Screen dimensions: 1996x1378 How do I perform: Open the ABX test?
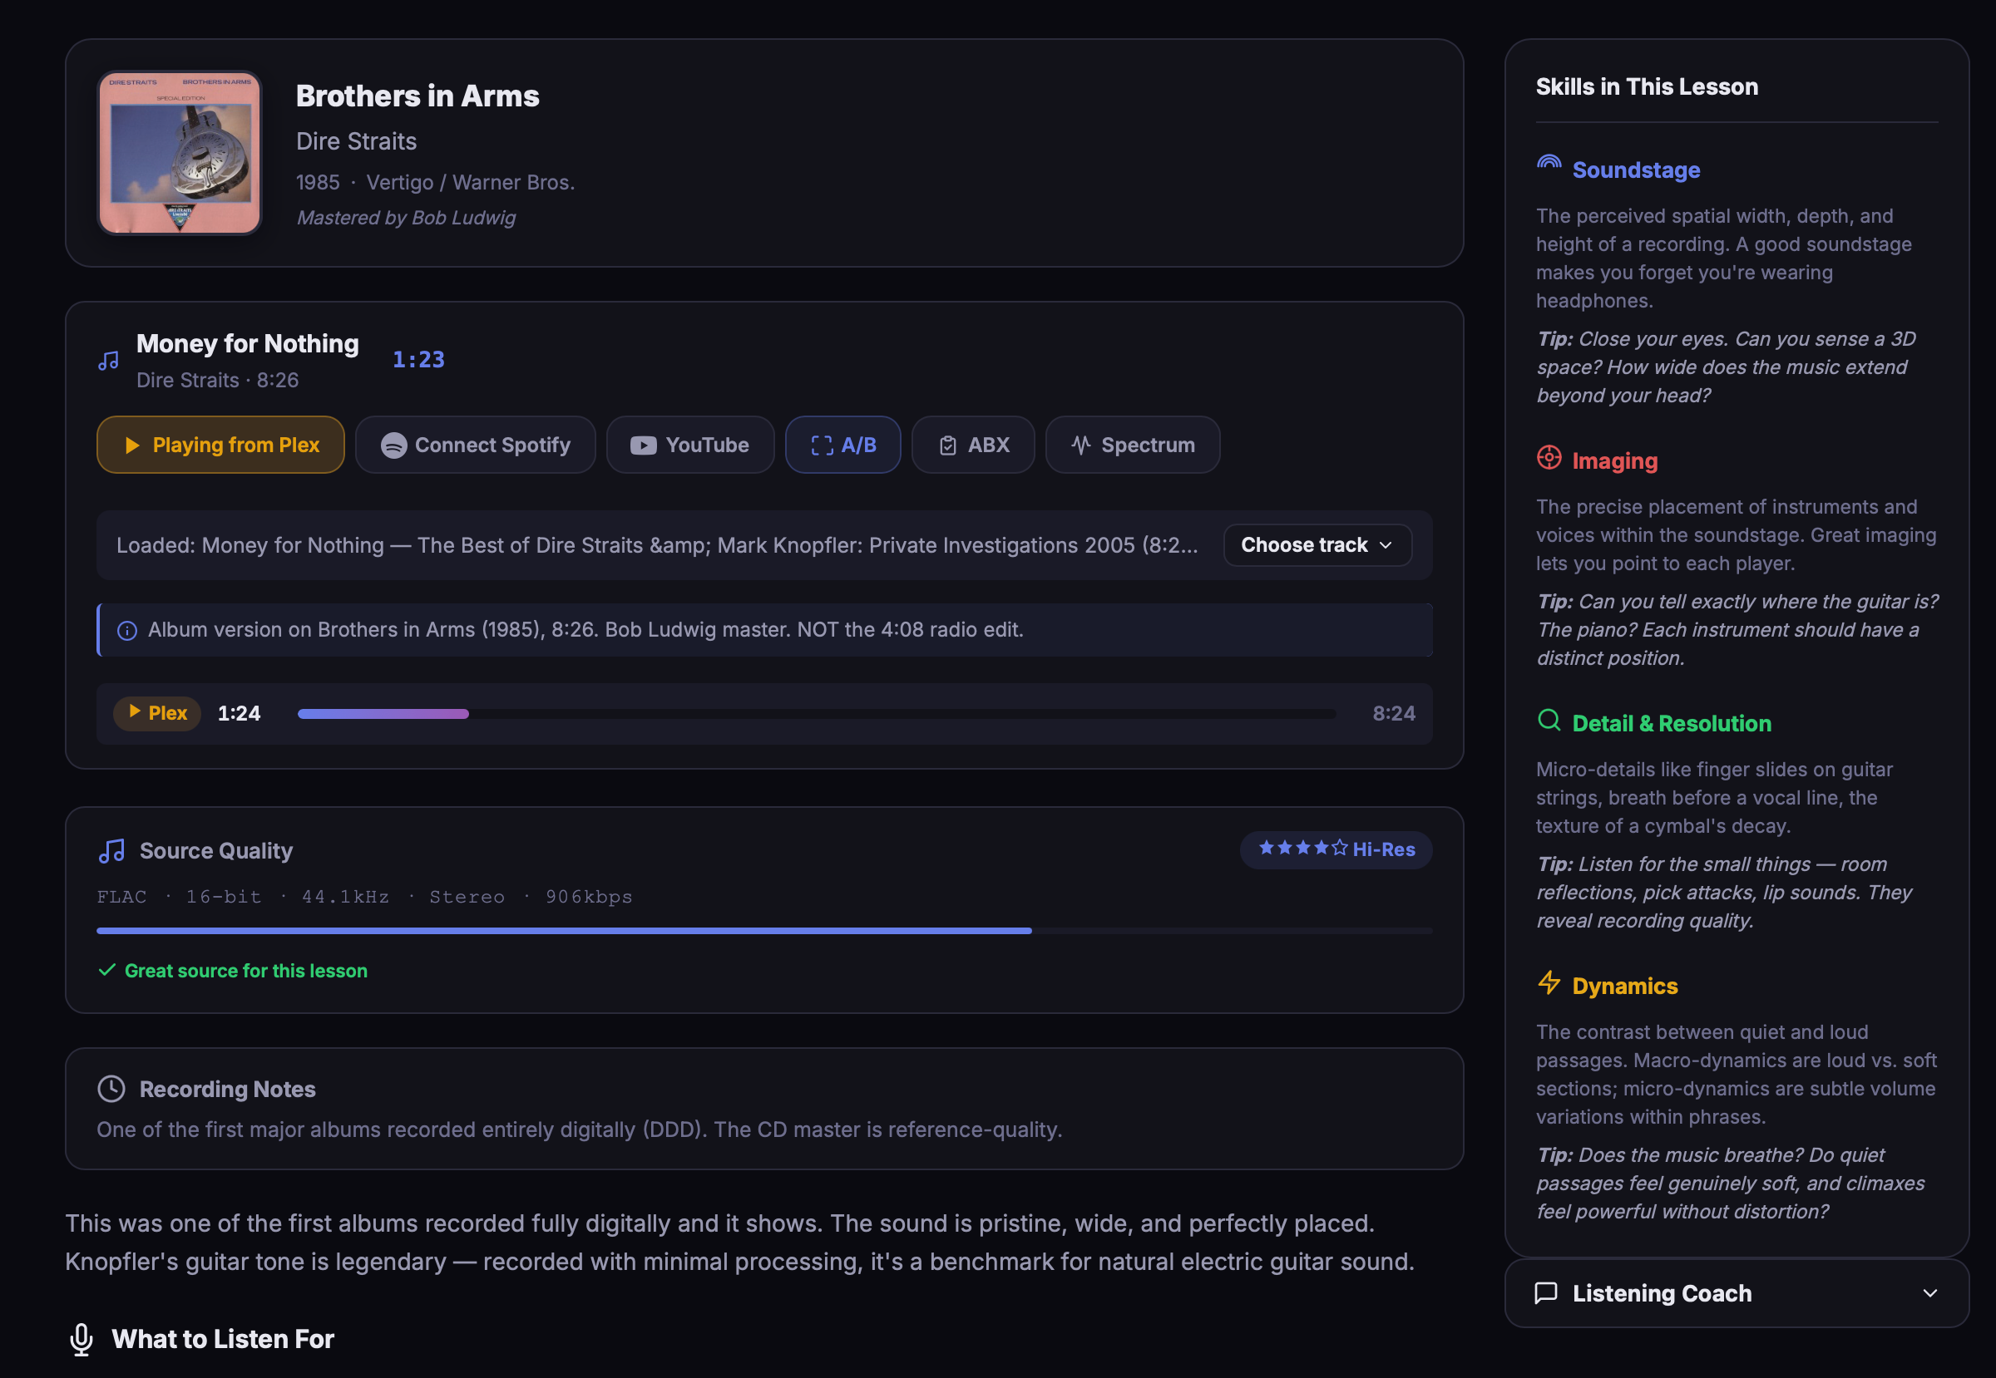click(x=973, y=445)
